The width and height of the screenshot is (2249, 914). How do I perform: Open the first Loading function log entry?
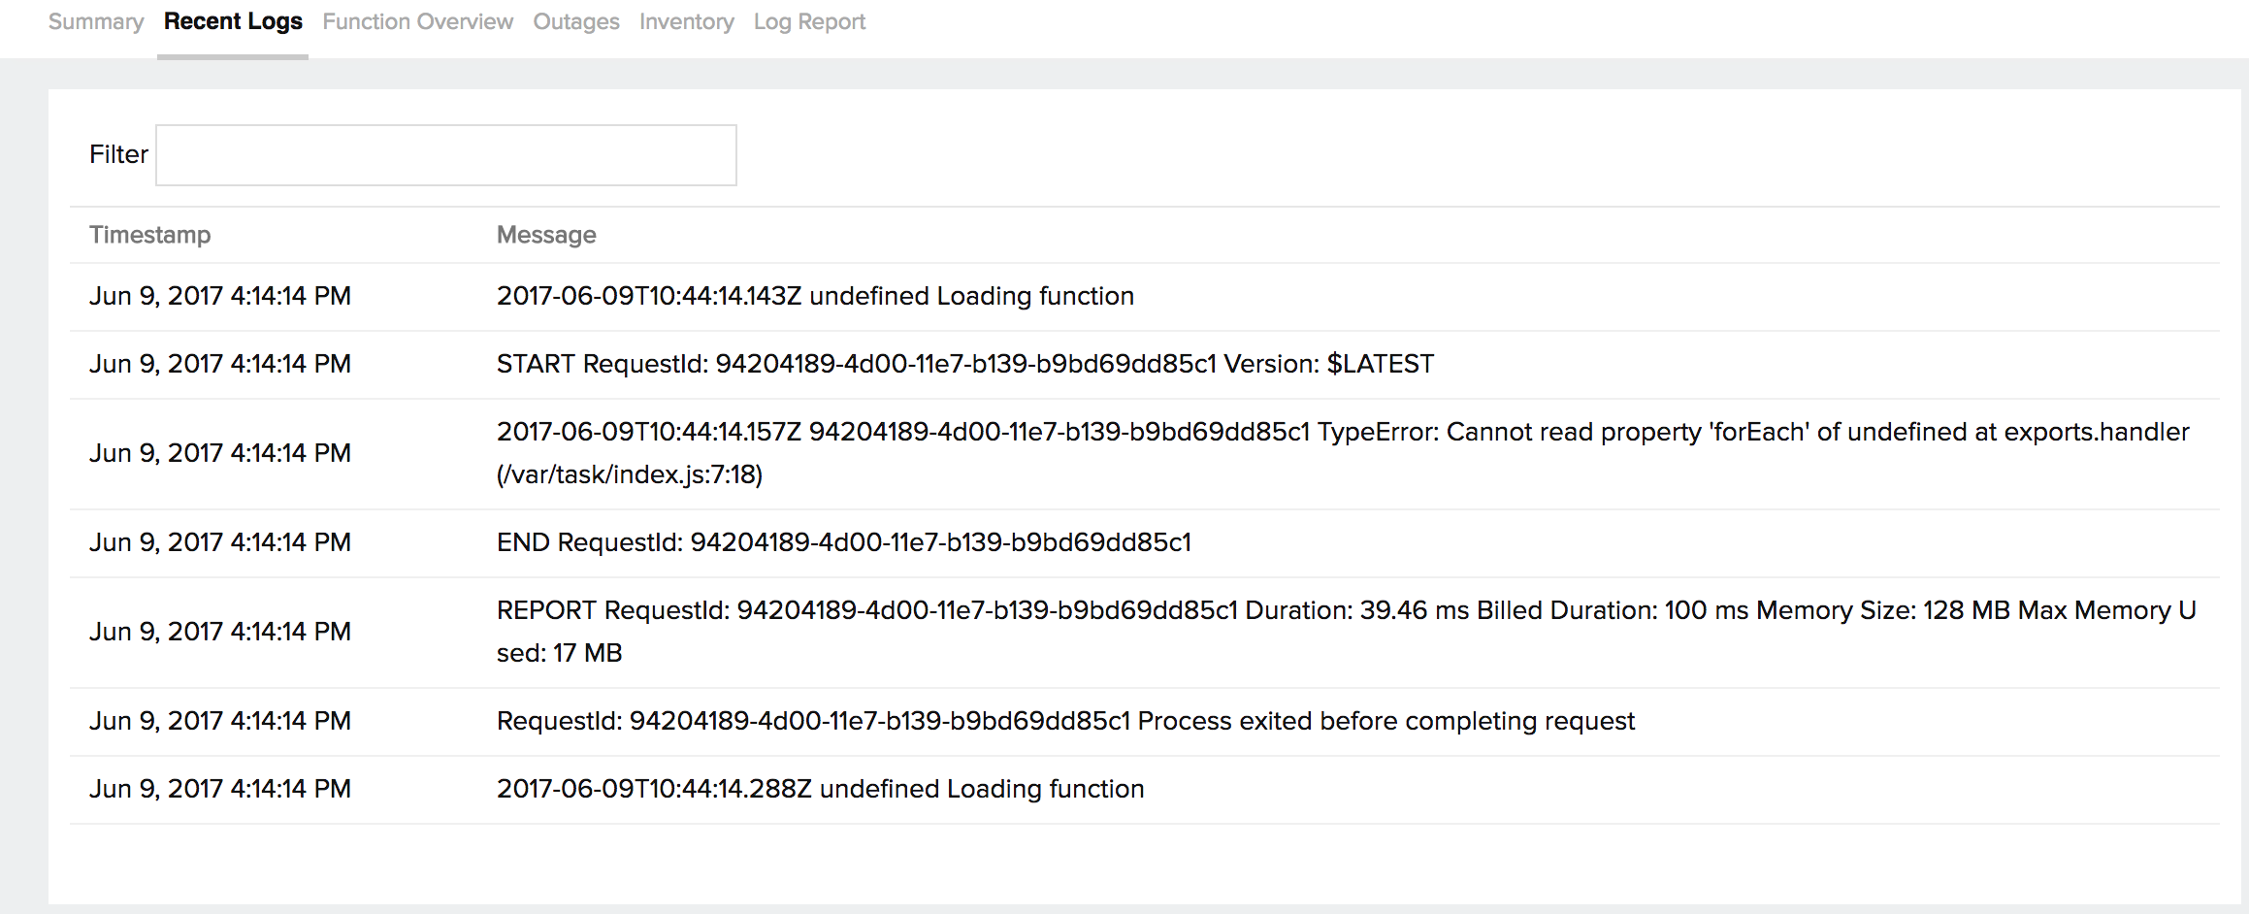[815, 295]
